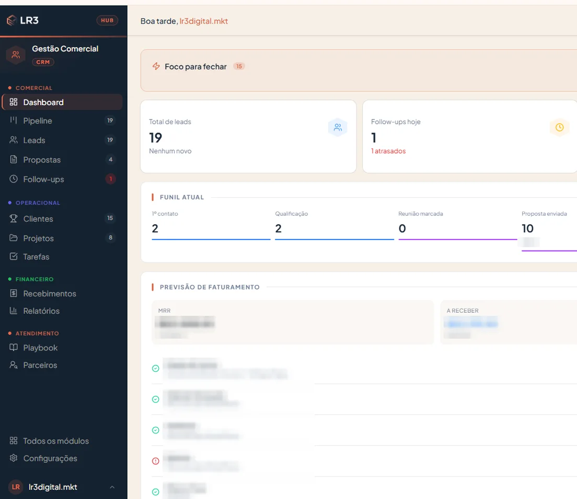Open the Dashboard menu item
The width and height of the screenshot is (577, 499).
click(x=62, y=102)
